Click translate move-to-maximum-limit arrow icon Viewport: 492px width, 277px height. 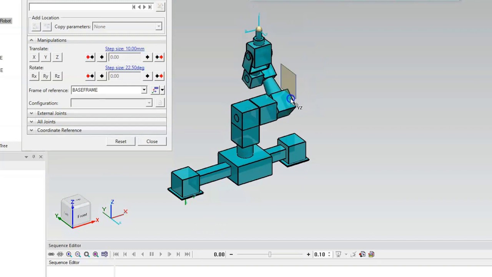159,57
